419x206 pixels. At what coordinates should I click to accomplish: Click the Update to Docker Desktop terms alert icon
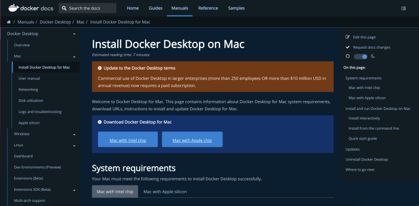(100, 68)
